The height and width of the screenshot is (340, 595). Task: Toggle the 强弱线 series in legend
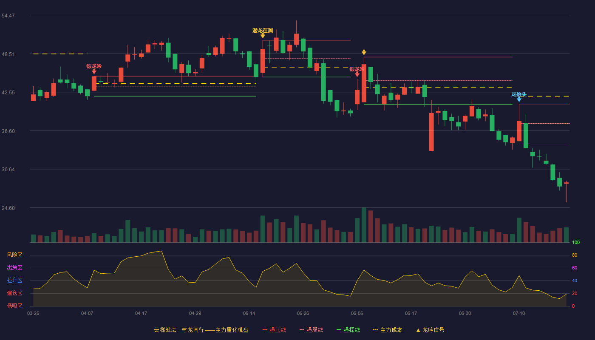[311, 330]
